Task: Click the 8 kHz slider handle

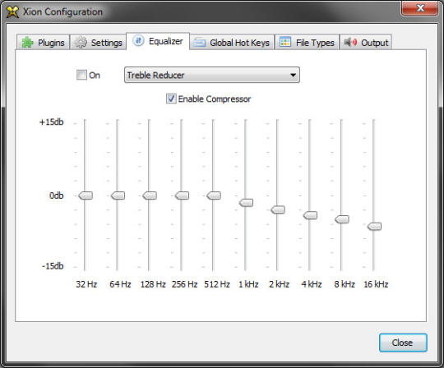Action: (342, 219)
